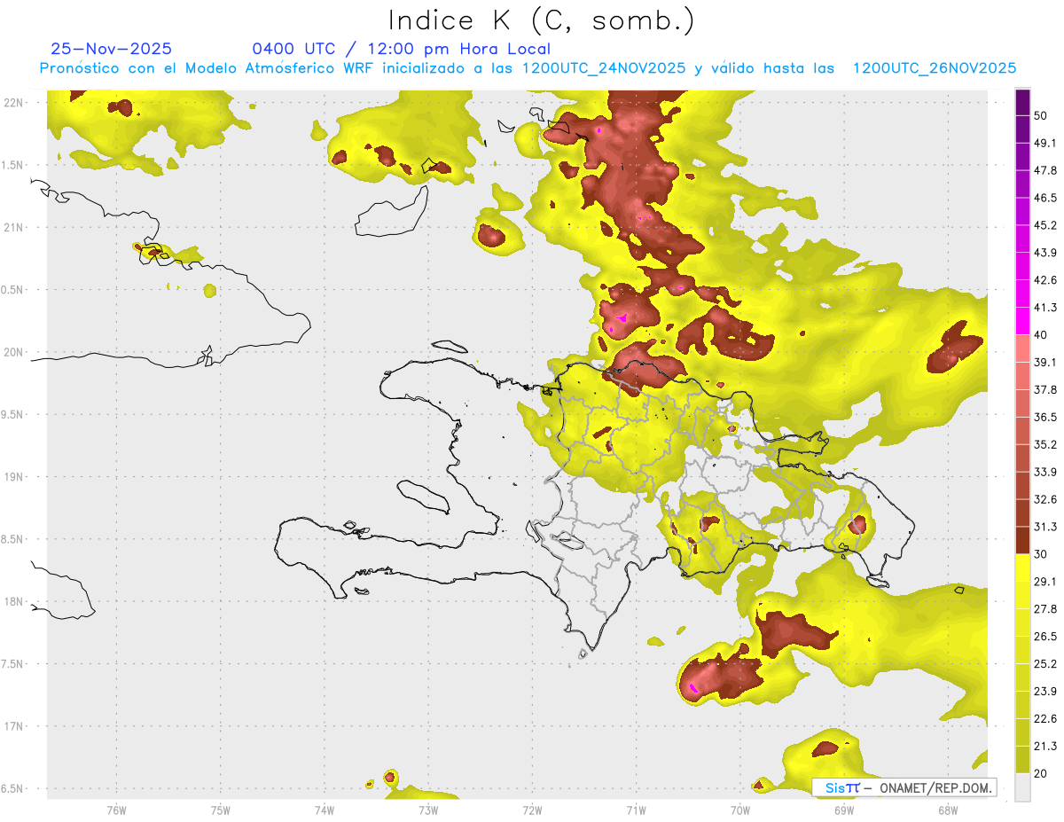The image size is (1064, 822).
Task: Click the "31.3" color scale value
Action: coord(1045,527)
